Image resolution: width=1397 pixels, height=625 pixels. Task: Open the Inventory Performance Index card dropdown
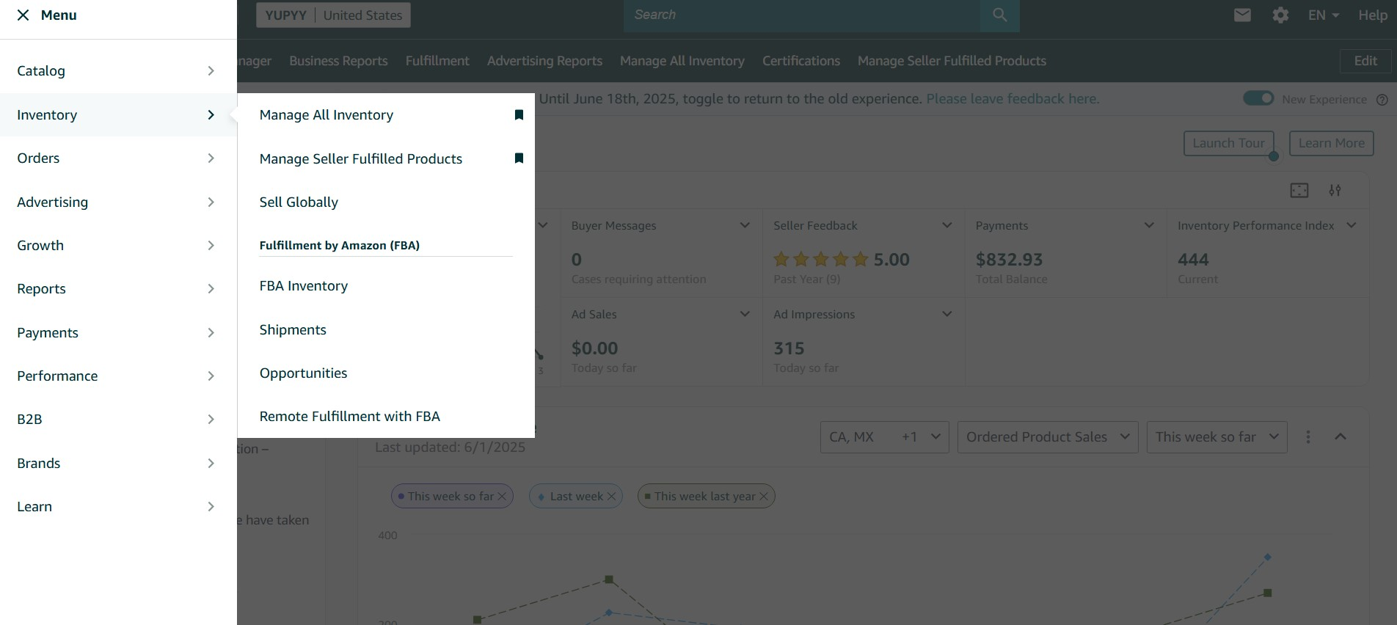point(1351,225)
